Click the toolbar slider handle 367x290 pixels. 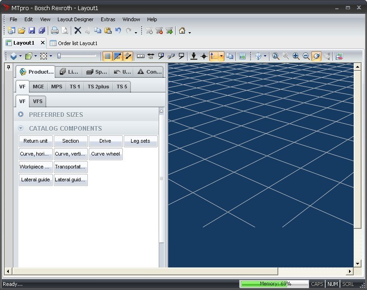[x=59, y=56]
